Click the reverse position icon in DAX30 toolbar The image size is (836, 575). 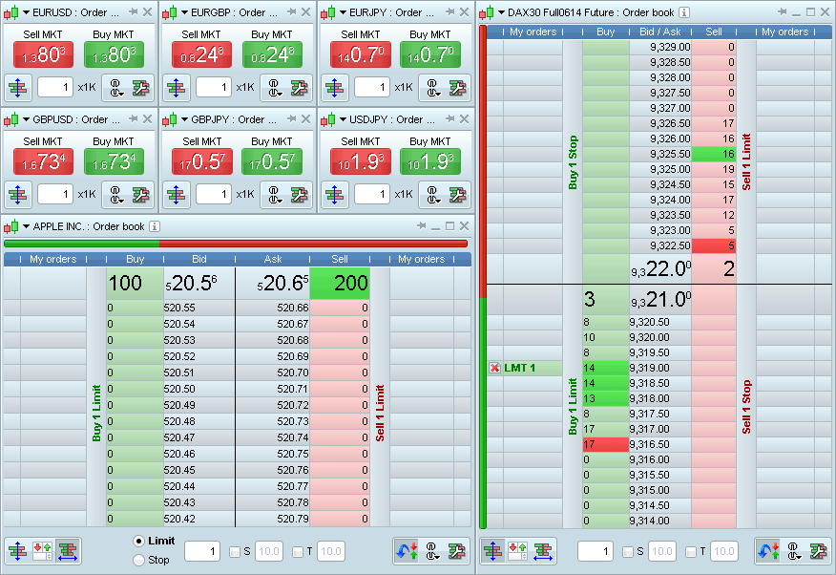tap(767, 551)
